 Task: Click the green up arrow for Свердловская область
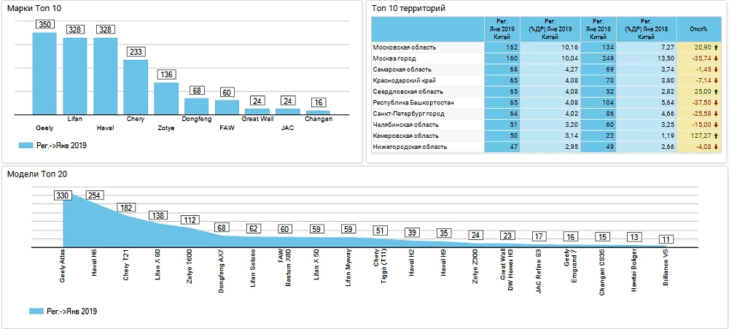click(715, 92)
